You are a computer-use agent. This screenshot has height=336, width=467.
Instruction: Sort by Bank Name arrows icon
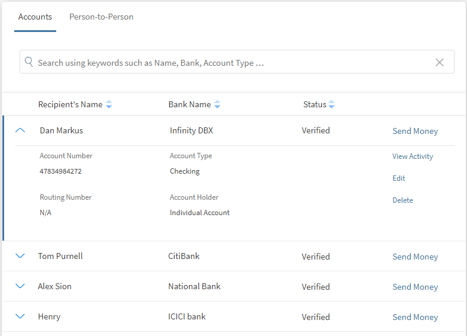(x=217, y=105)
